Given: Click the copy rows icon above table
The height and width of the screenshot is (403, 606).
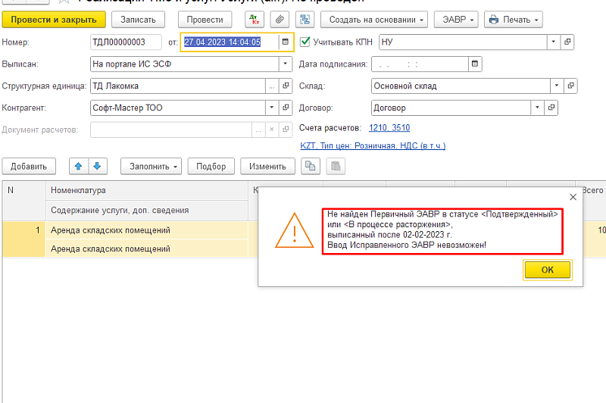Looking at the screenshot, I should point(311,166).
